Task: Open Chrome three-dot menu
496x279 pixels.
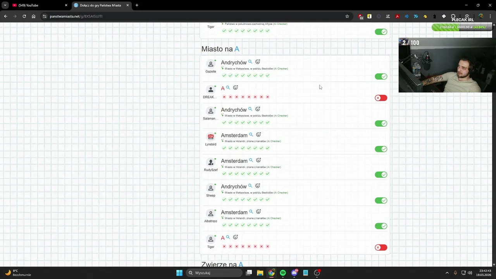Action: pos(490,16)
